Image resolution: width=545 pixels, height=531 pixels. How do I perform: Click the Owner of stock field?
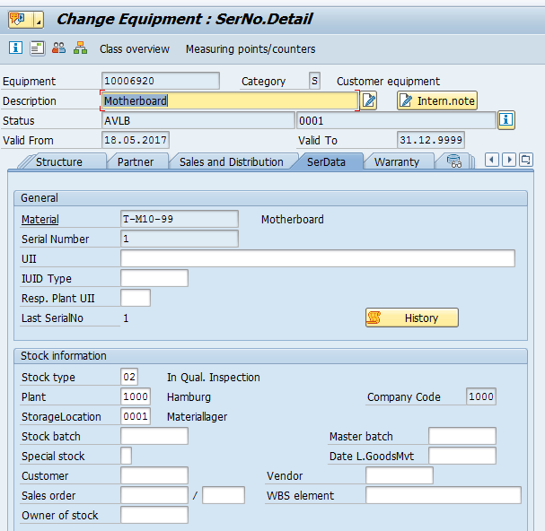point(154,515)
